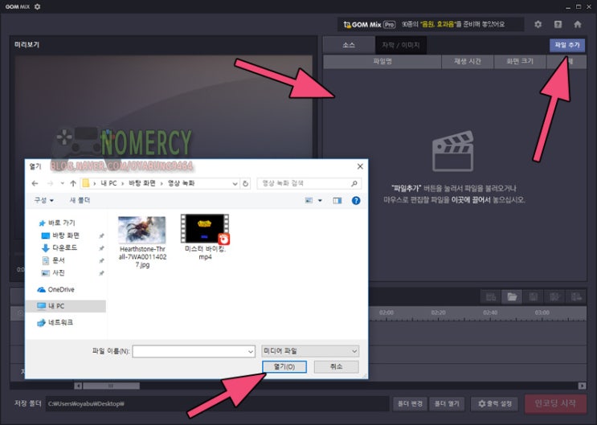The image size is (597, 425).
Task: Click the open project folder icon above timeline
Action: [512, 296]
